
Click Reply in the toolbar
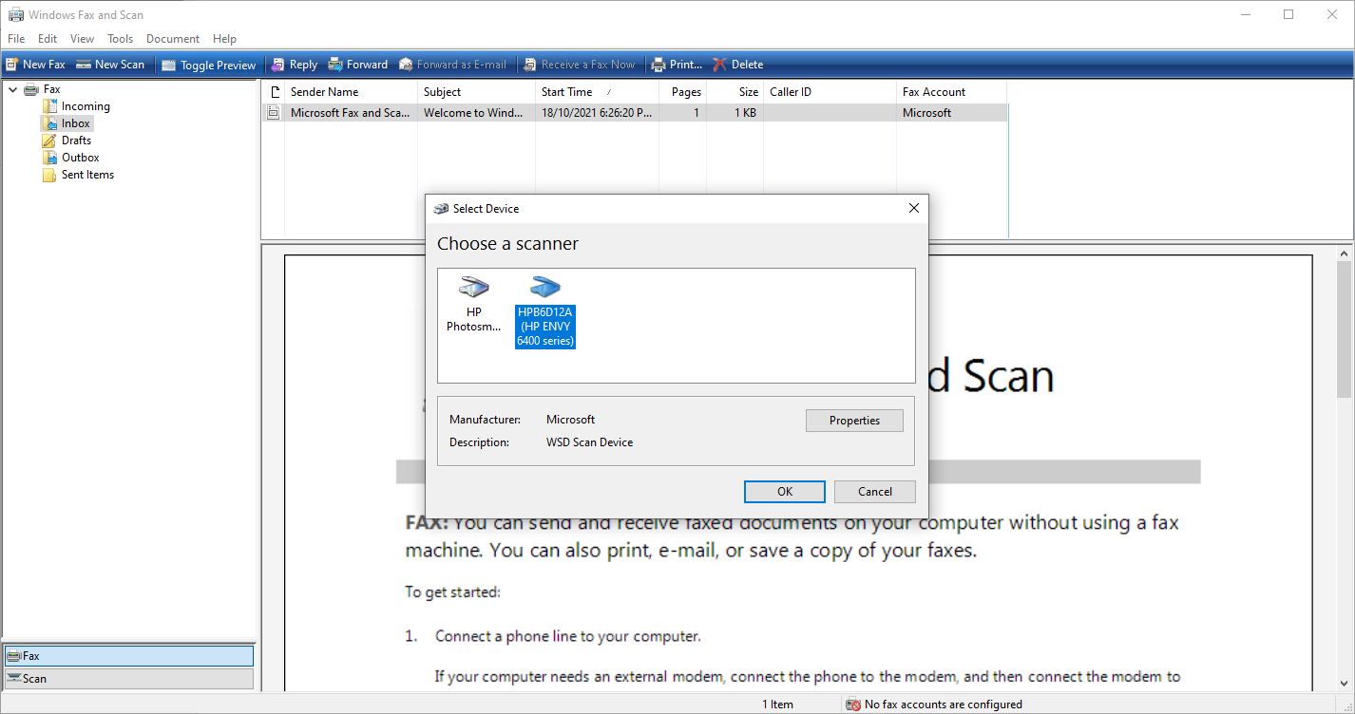(294, 65)
